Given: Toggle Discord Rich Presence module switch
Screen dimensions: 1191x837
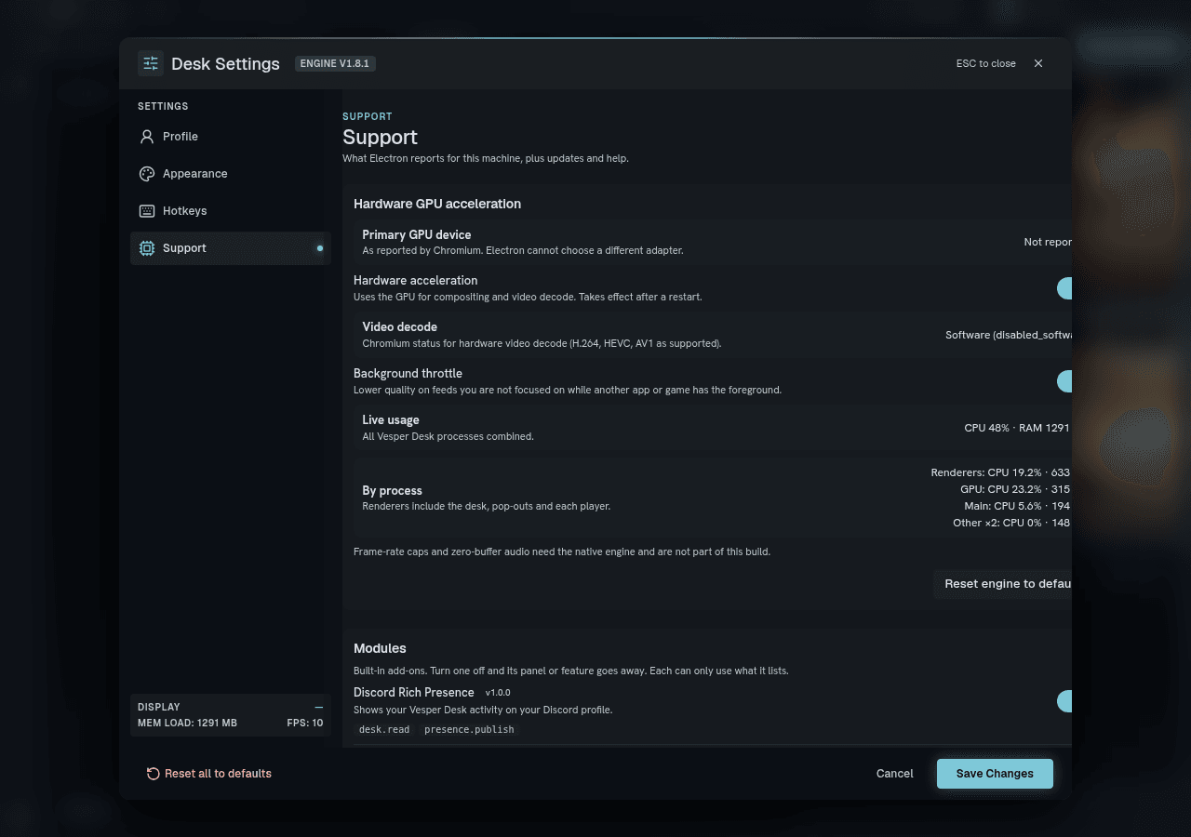Looking at the screenshot, I should (x=1064, y=701).
